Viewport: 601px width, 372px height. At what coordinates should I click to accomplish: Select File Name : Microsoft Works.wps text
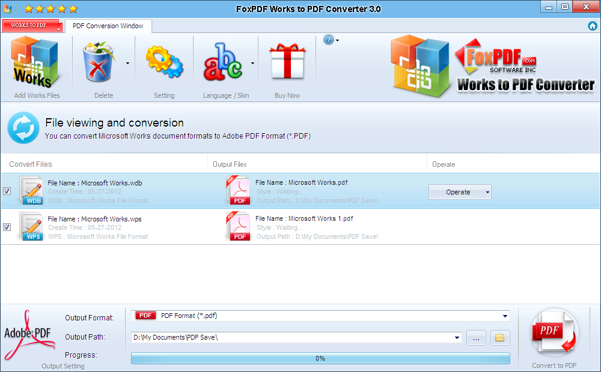[94, 219]
